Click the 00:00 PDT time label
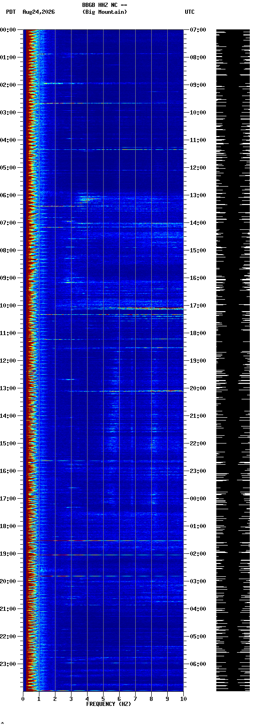This screenshot has width=253, height=728. pyautogui.click(x=8, y=30)
